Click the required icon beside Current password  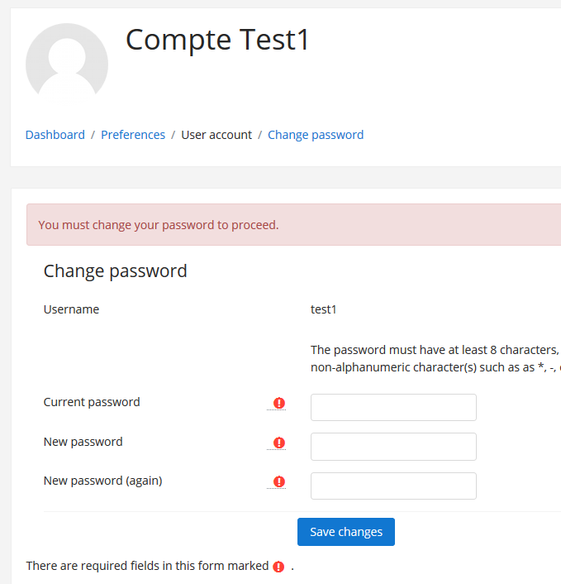point(279,403)
